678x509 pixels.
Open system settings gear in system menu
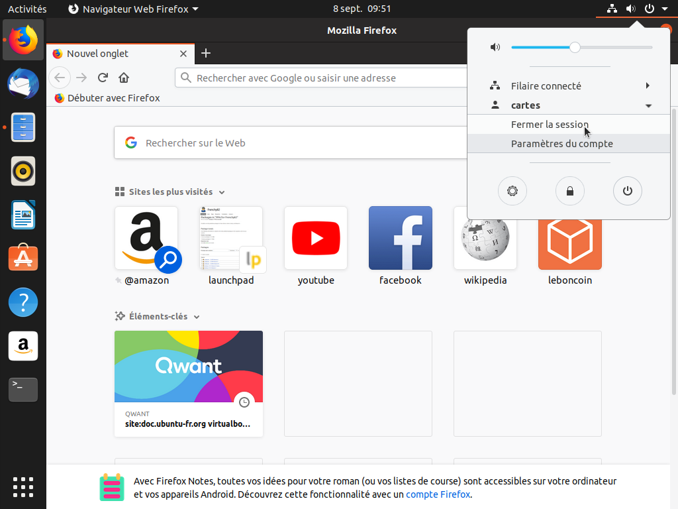[512, 191]
